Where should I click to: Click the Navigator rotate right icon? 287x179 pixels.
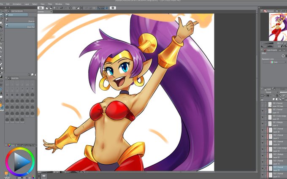click(x=285, y=46)
